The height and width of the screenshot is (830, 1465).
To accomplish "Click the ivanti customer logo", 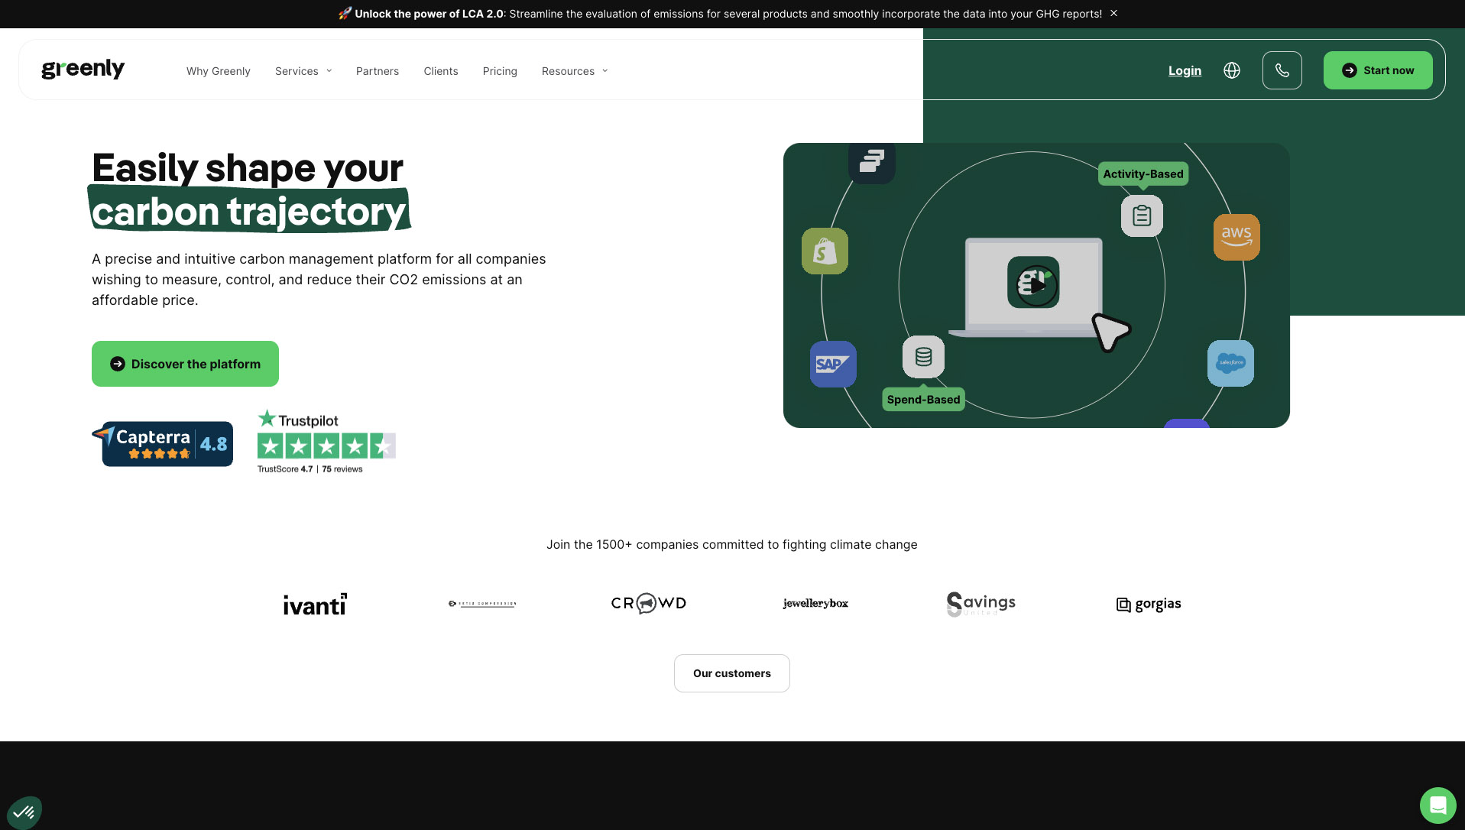I will point(315,604).
